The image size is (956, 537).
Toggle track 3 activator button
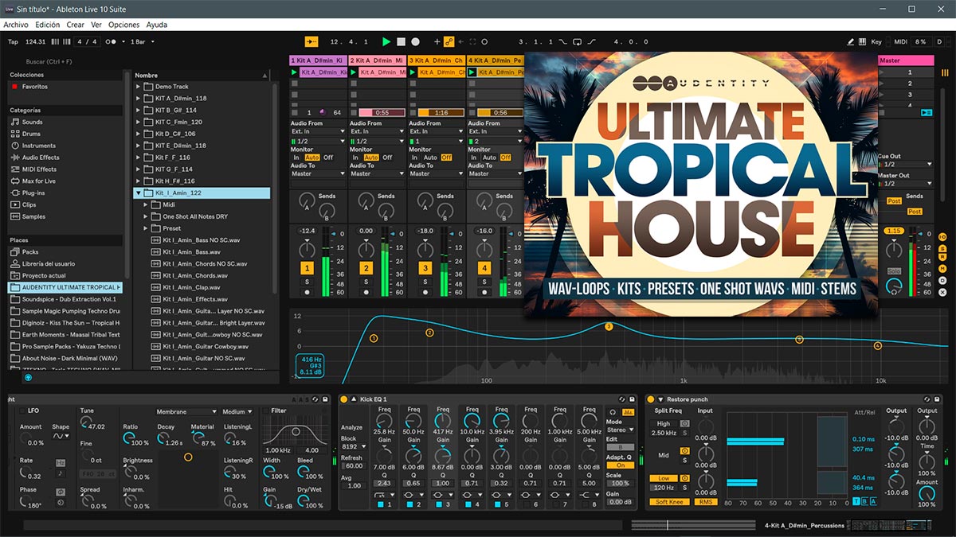425,269
